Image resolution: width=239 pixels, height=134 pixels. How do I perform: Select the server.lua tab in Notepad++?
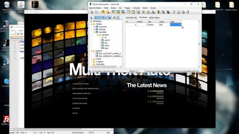pyautogui.click(x=16, y=38)
